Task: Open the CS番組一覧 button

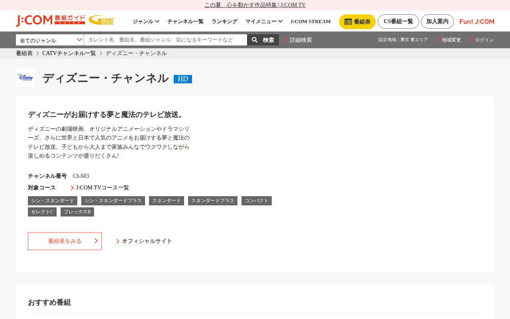Action: click(398, 22)
